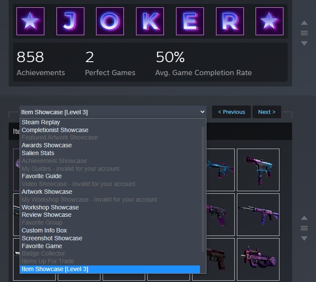Click Item Showcase drag handle icon

(304, 228)
